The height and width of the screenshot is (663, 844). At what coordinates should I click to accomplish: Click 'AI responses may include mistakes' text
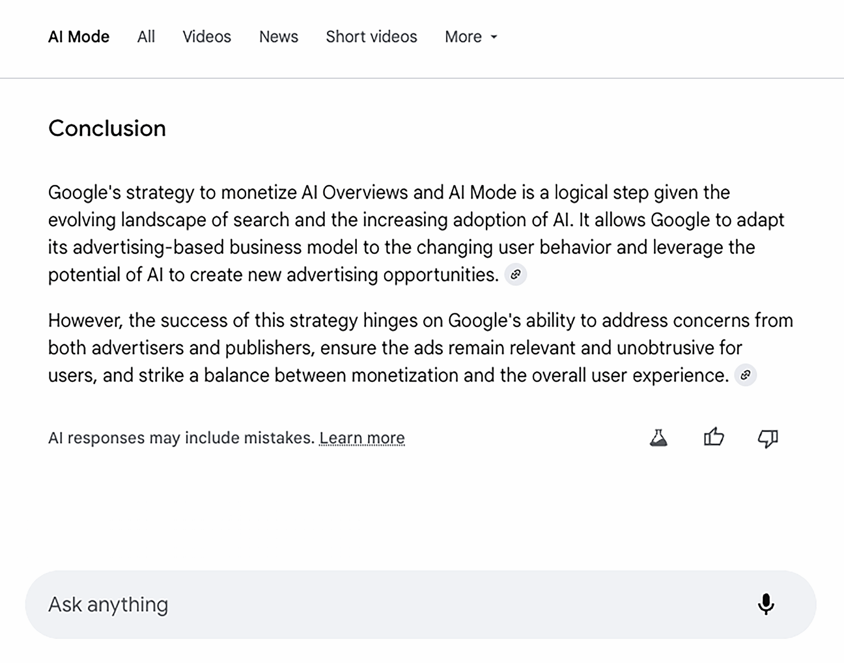pos(181,438)
